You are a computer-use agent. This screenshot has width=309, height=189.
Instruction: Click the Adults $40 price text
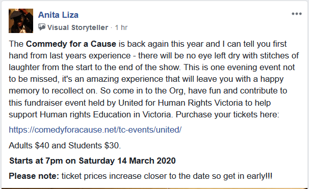29,146
